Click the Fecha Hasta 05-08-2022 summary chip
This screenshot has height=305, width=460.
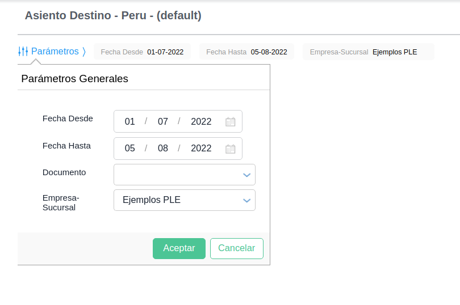(246, 52)
